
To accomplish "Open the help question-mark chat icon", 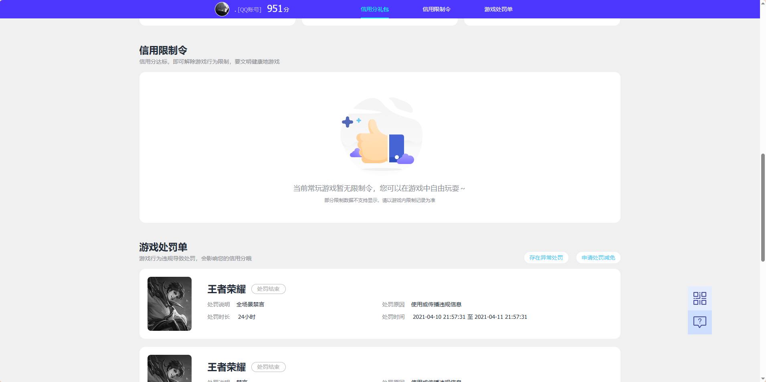I will tap(699, 322).
